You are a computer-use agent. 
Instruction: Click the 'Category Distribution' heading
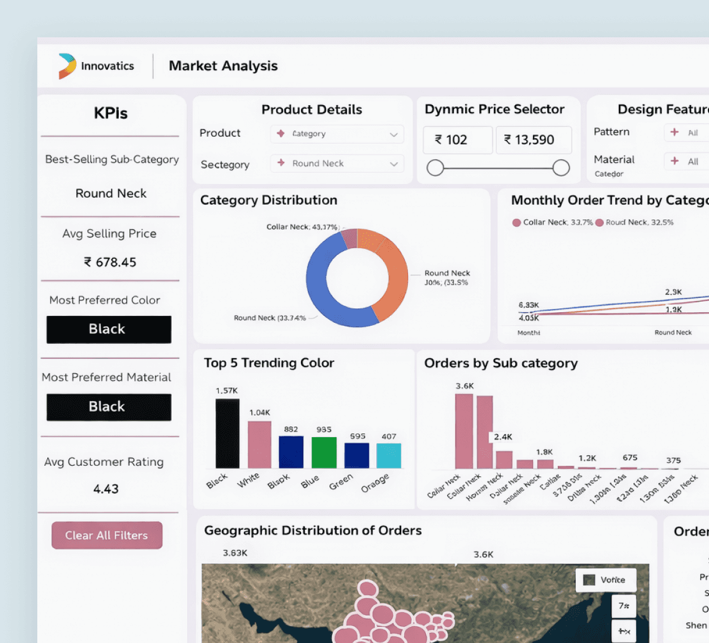pyautogui.click(x=269, y=200)
